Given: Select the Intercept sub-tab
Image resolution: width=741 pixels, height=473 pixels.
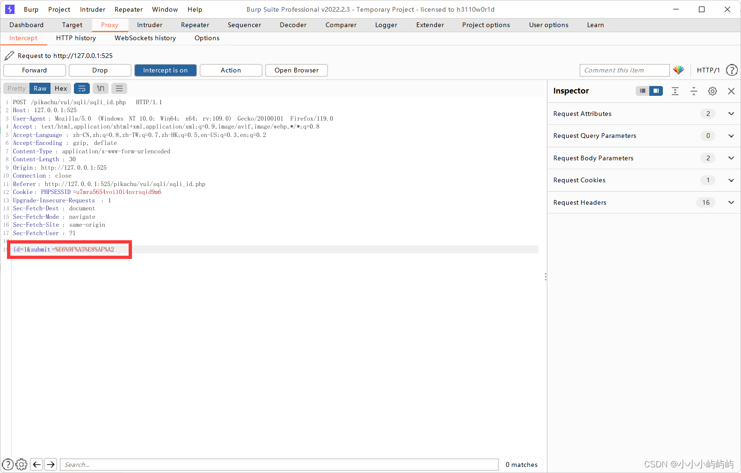Looking at the screenshot, I should click(x=23, y=38).
